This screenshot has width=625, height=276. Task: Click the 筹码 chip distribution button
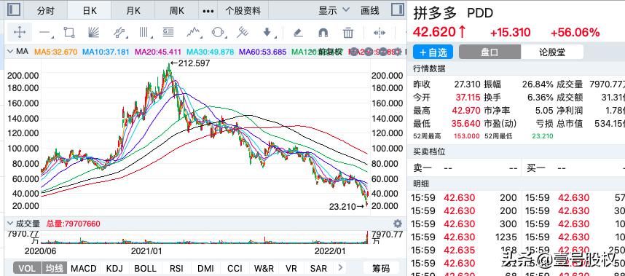(381, 268)
